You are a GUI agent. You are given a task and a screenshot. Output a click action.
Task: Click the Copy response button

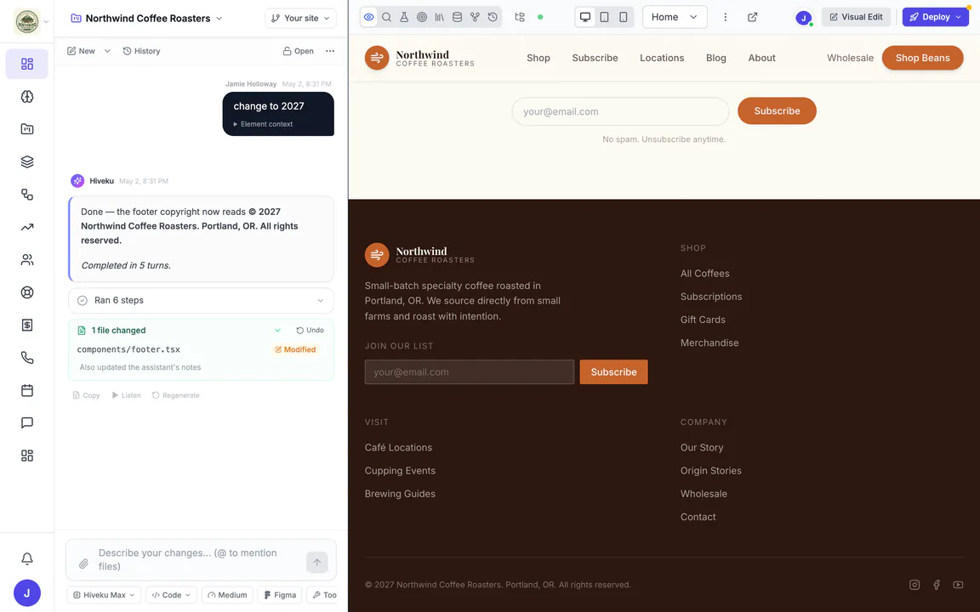pos(86,395)
